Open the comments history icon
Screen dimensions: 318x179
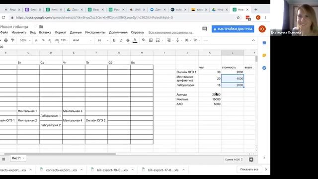click(x=205, y=29)
